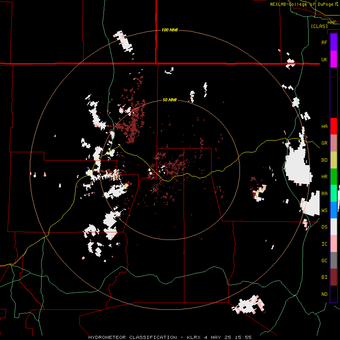Pick the dark green HR legend swatch

[x=334, y=177]
